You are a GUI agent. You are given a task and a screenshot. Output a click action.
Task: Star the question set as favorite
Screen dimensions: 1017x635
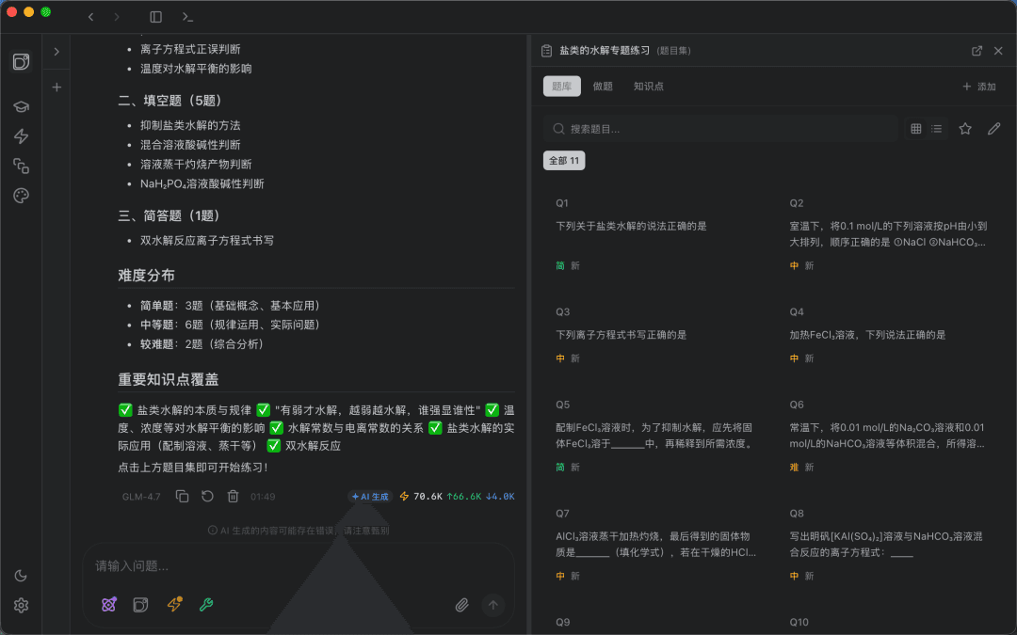(x=965, y=129)
